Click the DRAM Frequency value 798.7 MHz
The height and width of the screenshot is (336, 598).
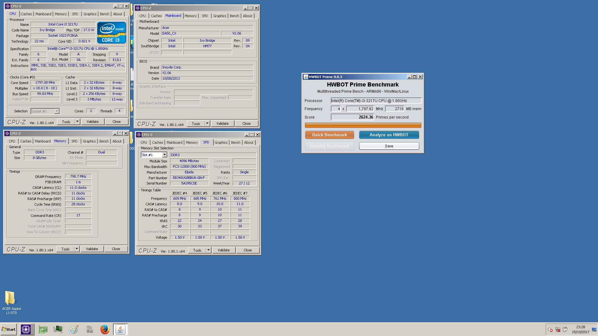pyautogui.click(x=78, y=176)
